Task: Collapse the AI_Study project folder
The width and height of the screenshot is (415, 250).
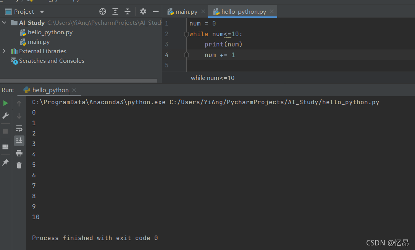Action: coord(4,23)
